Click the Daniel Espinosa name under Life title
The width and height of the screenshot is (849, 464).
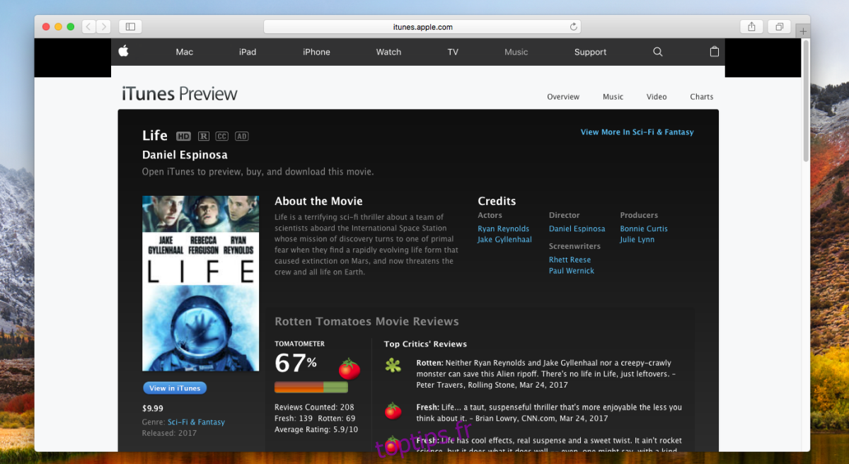click(x=185, y=155)
